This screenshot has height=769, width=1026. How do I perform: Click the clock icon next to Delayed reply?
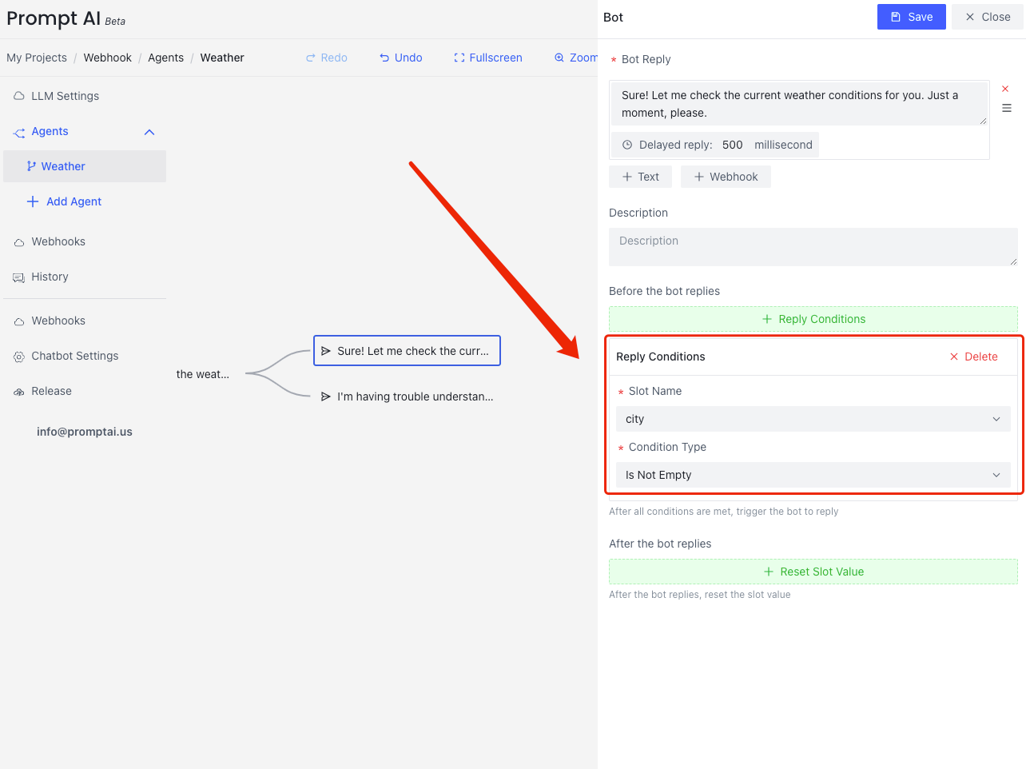627,145
